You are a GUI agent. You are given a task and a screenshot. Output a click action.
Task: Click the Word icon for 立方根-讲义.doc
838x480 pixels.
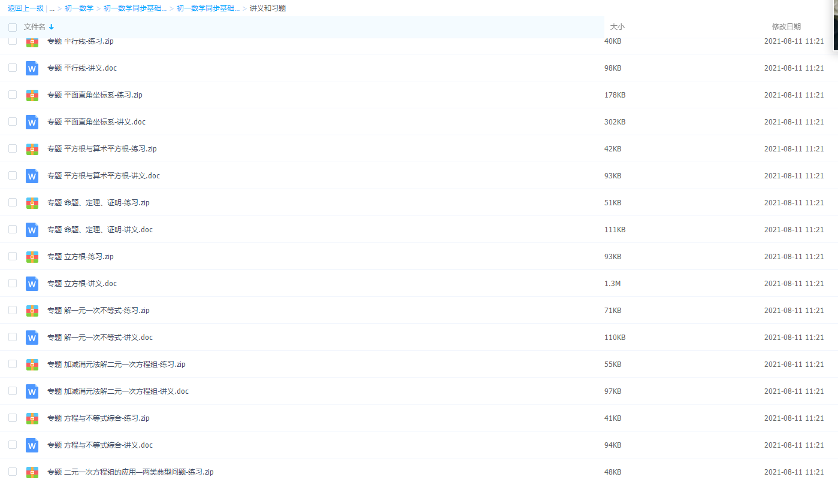(32, 284)
